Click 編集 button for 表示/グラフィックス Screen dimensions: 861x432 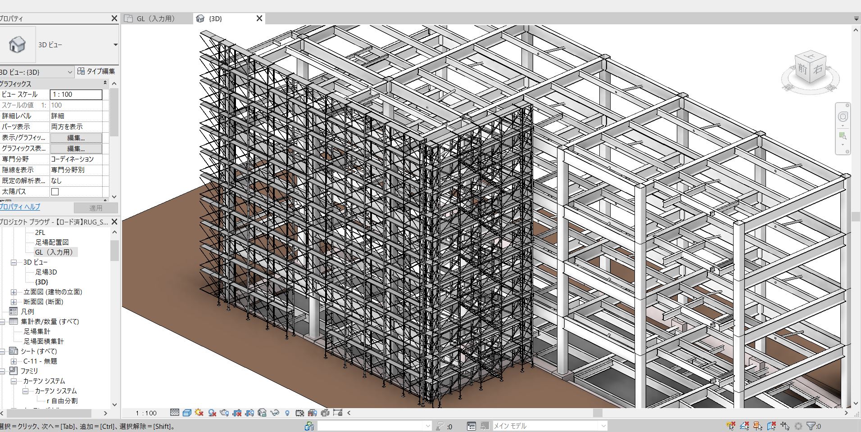(x=76, y=138)
